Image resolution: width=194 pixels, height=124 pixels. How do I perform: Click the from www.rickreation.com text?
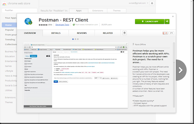coord(87,25)
